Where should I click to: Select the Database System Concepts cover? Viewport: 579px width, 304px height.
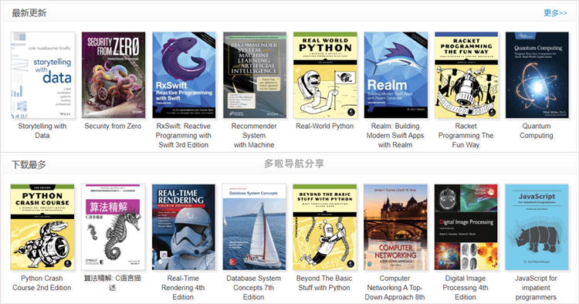point(254,227)
